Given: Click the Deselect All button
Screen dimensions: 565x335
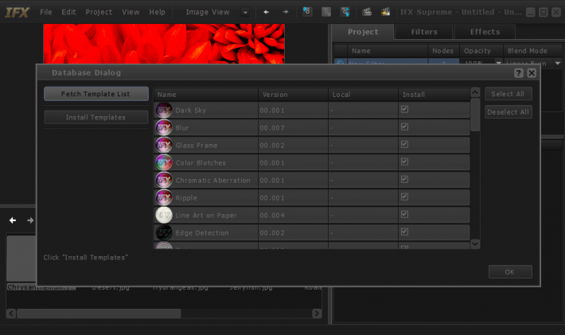Looking at the screenshot, I should tap(508, 112).
